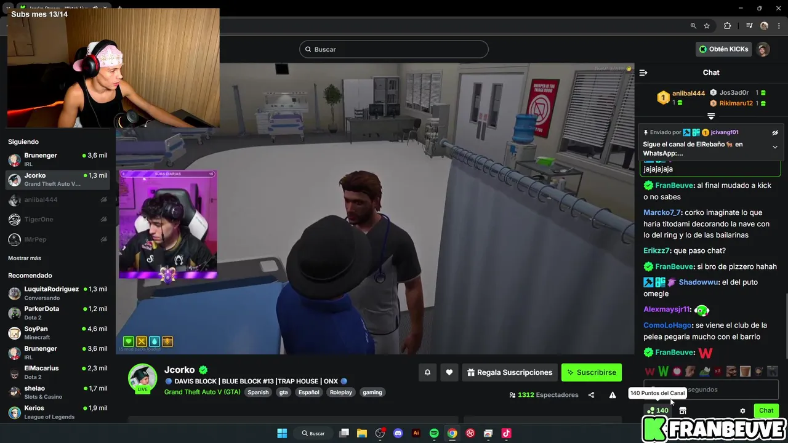The width and height of the screenshot is (788, 443).
Task: Click the taskbar Buscar search box
Action: pos(313,433)
